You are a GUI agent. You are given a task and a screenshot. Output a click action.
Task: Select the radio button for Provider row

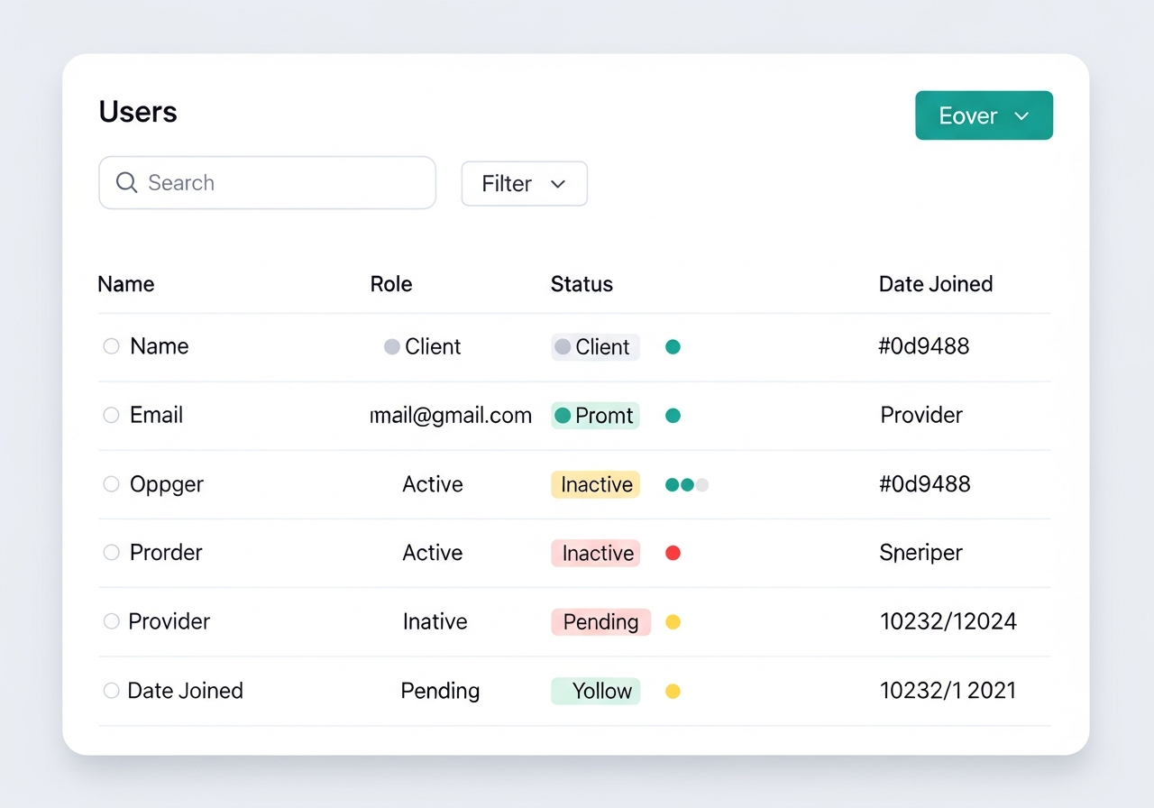pyautogui.click(x=111, y=621)
